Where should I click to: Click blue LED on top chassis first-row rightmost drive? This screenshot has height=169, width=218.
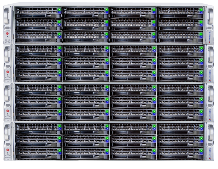pyautogui.click(x=201, y=13)
